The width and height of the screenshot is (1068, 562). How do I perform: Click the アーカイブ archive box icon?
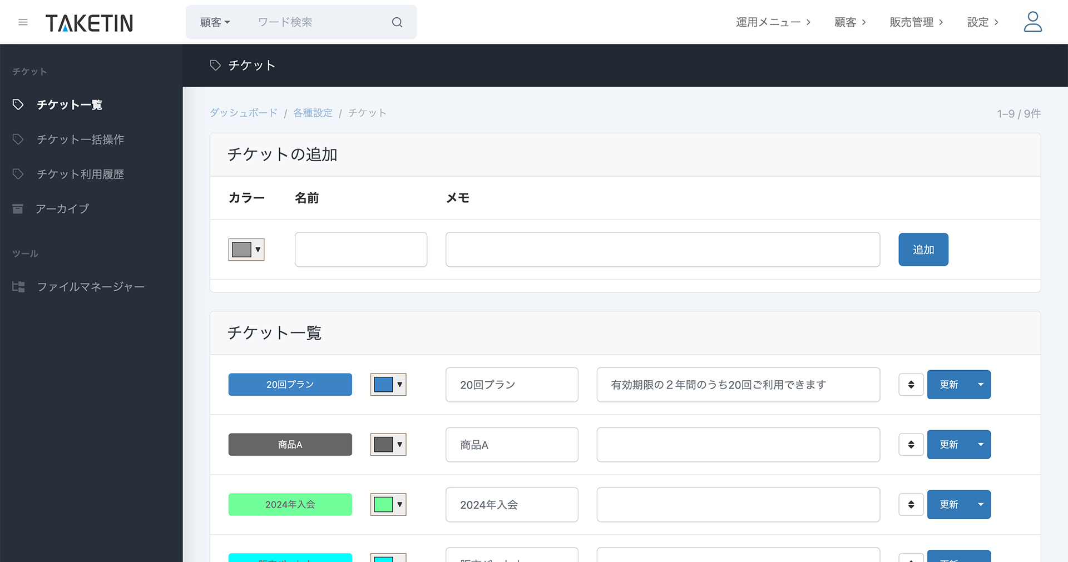(x=18, y=208)
